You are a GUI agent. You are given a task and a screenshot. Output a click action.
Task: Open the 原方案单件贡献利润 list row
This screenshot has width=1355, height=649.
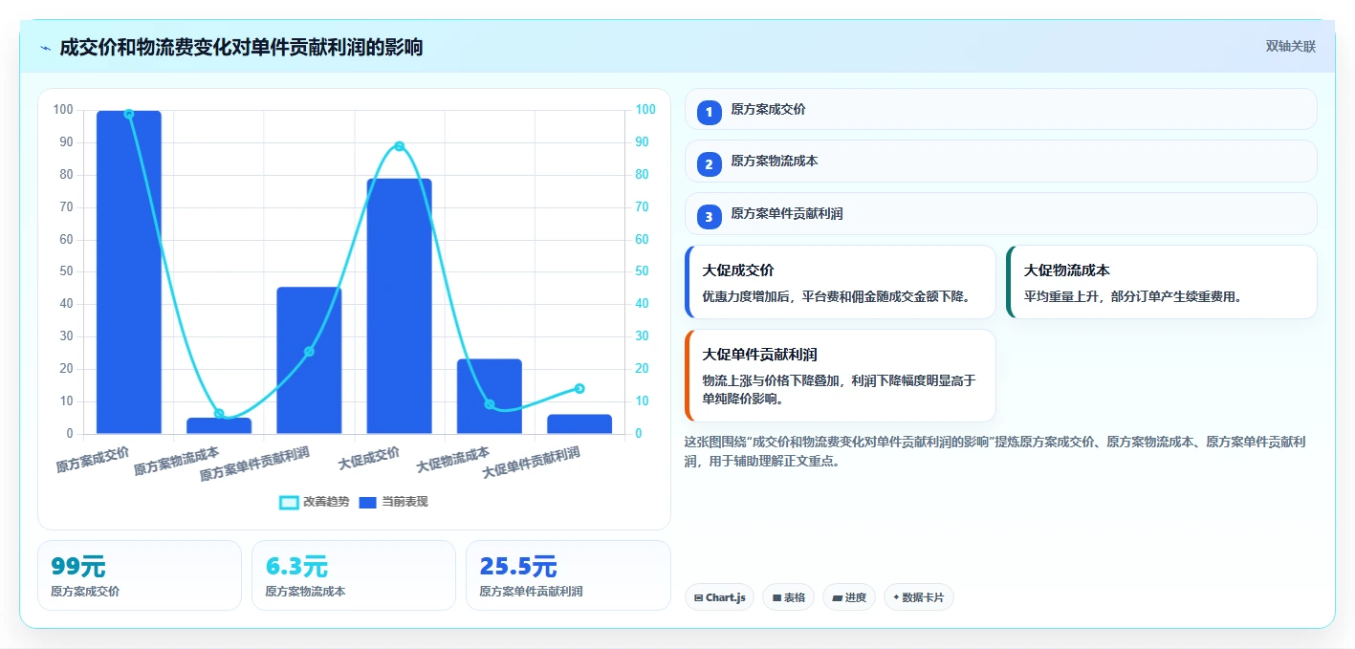(1000, 214)
